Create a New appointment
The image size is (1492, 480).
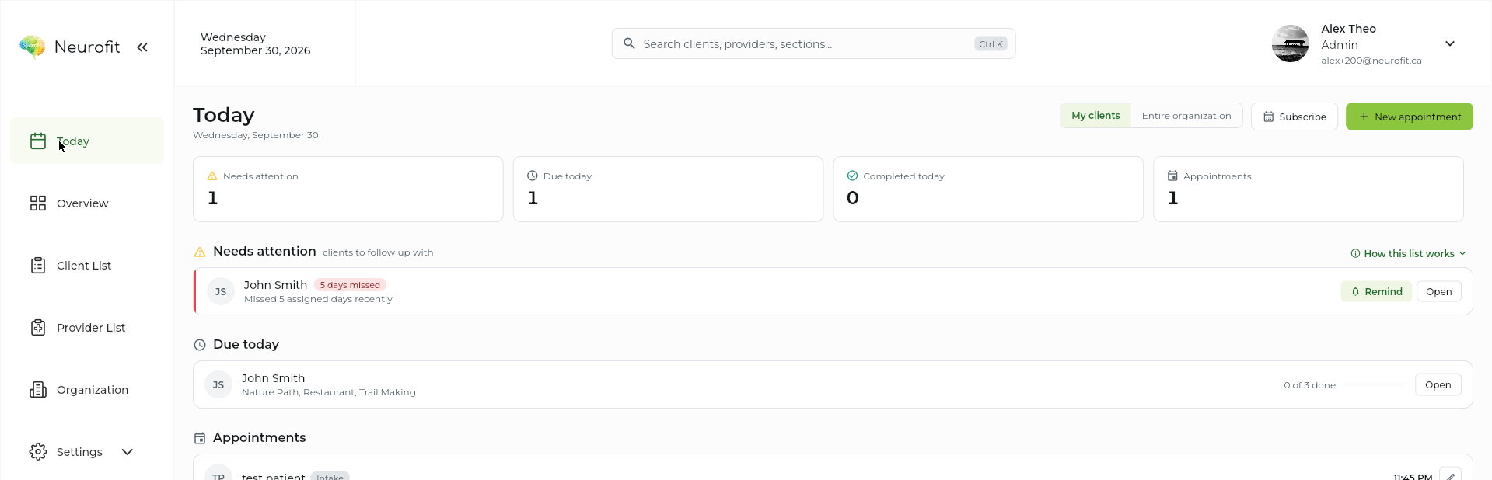pos(1409,117)
